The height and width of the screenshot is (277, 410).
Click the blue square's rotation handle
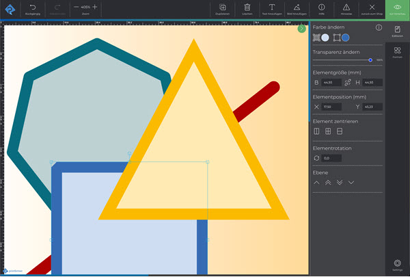pos(129,153)
